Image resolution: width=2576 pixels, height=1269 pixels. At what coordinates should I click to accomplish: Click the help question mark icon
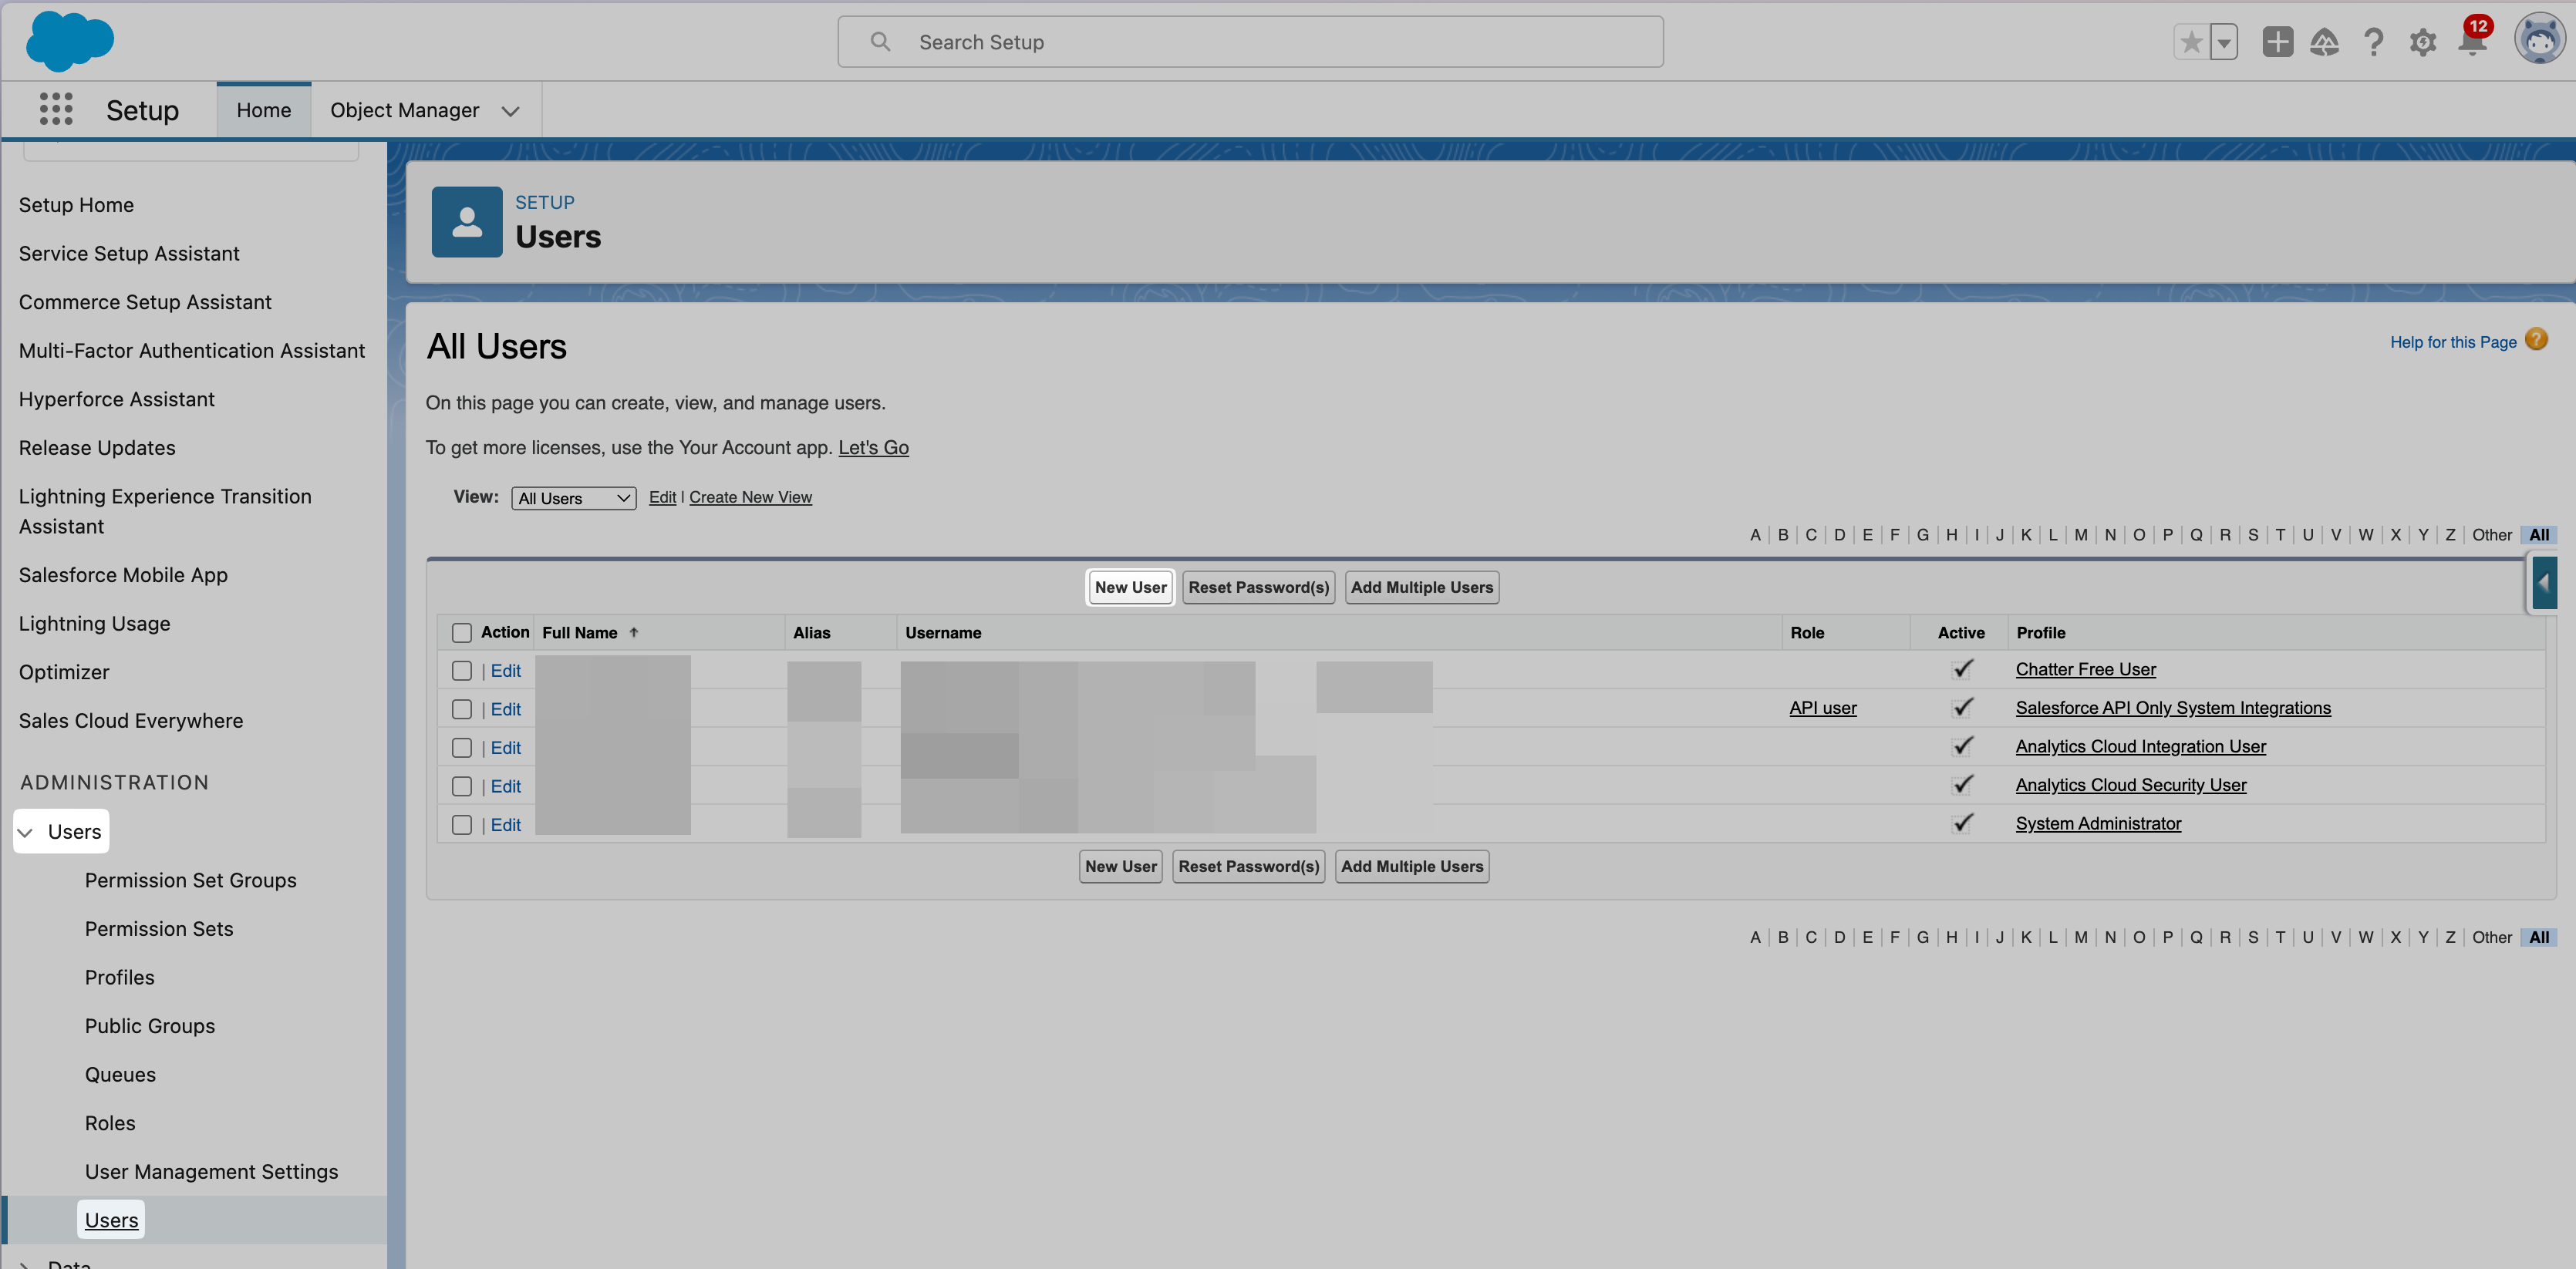(x=2373, y=42)
